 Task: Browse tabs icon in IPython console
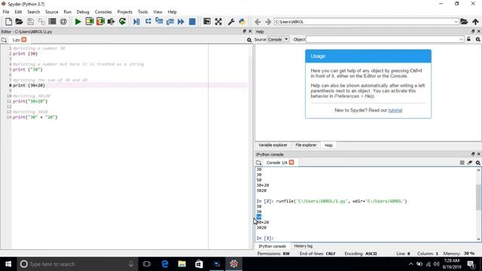[259, 163]
